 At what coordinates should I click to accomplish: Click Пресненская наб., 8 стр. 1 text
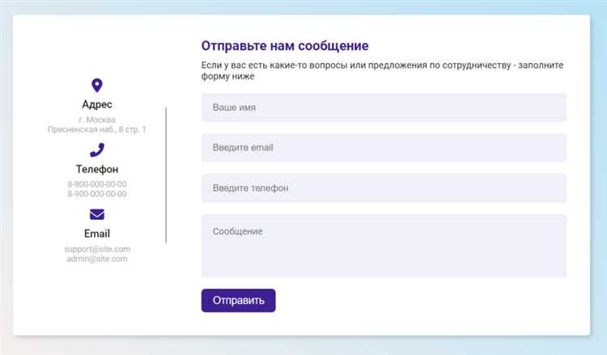pos(97,129)
